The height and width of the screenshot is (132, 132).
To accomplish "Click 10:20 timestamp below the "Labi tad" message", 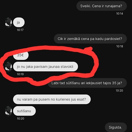I will [x=119, y=91].
